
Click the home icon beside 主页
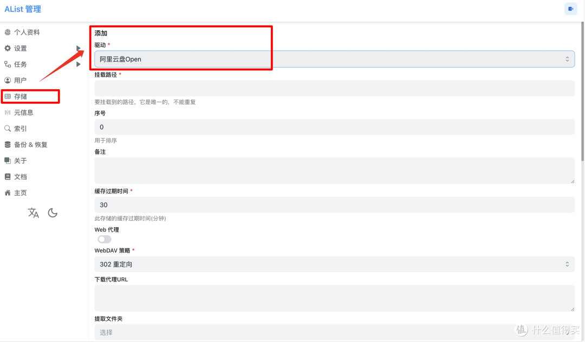[x=8, y=192]
